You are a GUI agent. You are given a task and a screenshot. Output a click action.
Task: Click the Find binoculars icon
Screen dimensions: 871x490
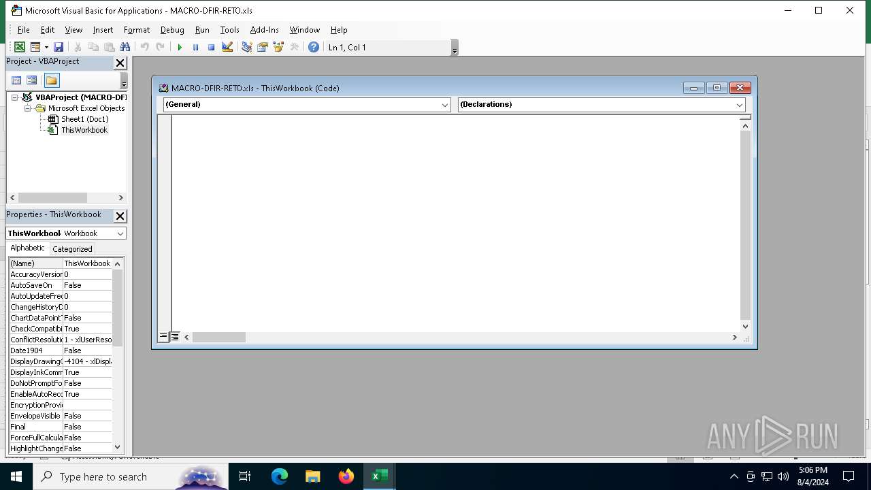(x=125, y=47)
